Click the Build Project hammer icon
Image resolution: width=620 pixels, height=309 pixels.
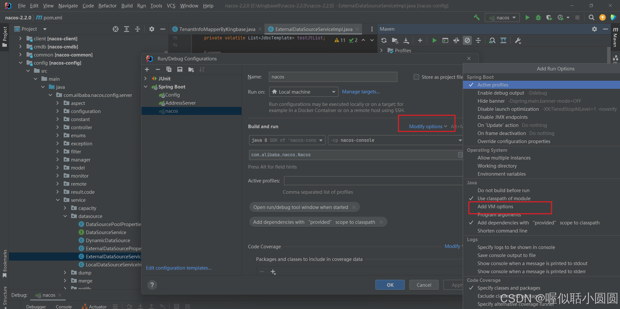[x=477, y=17]
